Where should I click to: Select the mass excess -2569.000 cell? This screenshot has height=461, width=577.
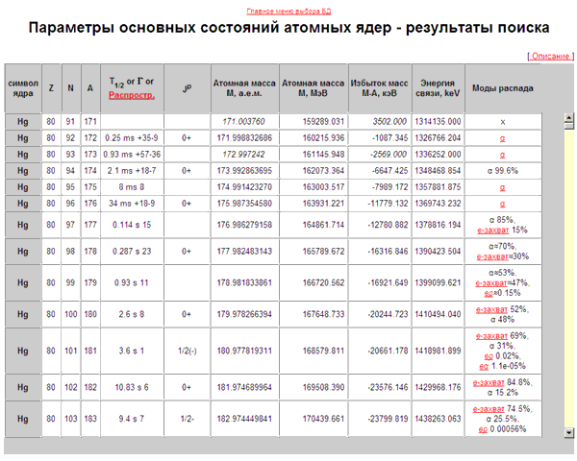(380, 155)
